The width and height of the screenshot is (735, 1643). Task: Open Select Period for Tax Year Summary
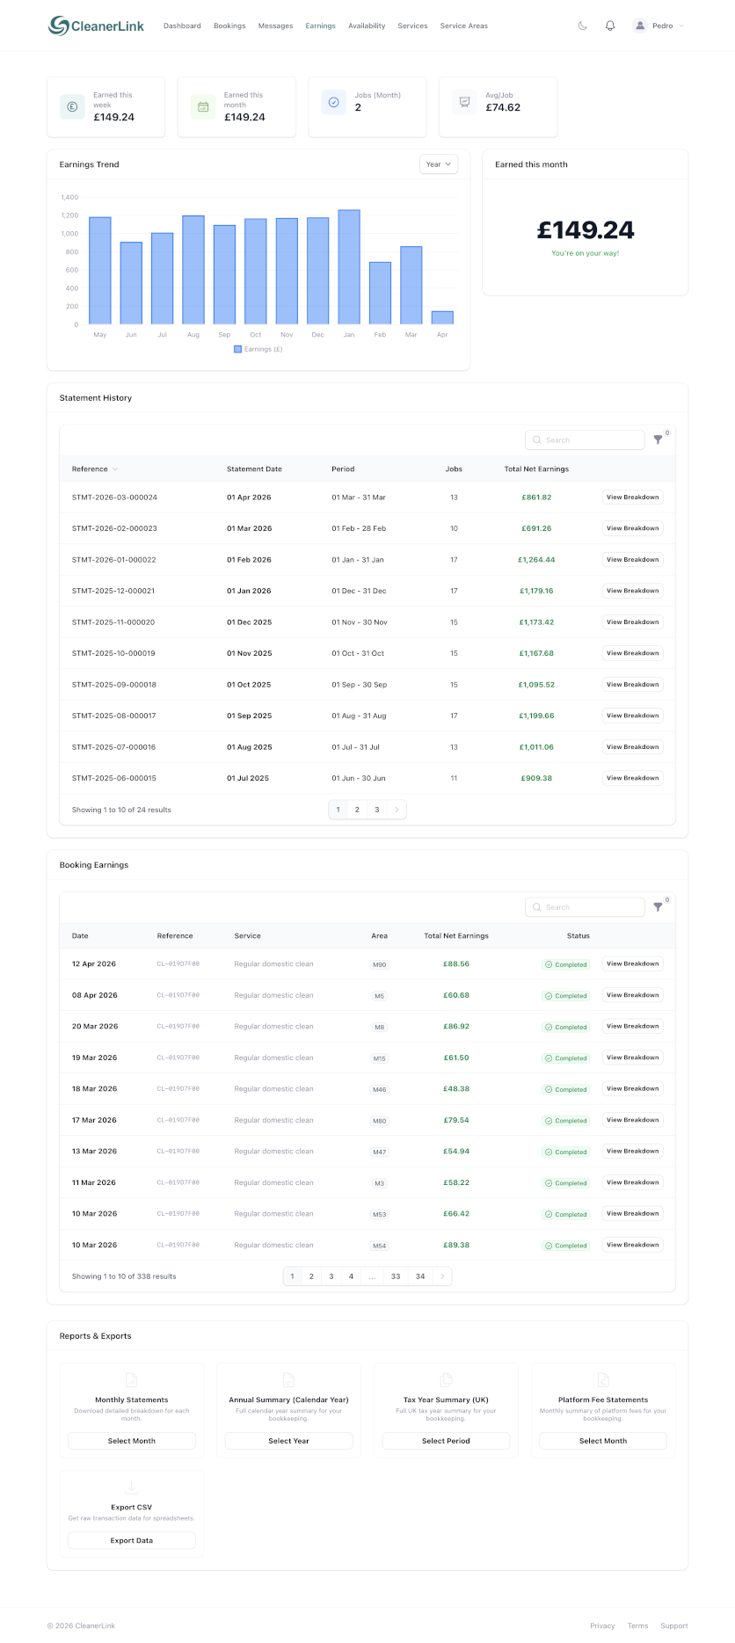tap(446, 1441)
